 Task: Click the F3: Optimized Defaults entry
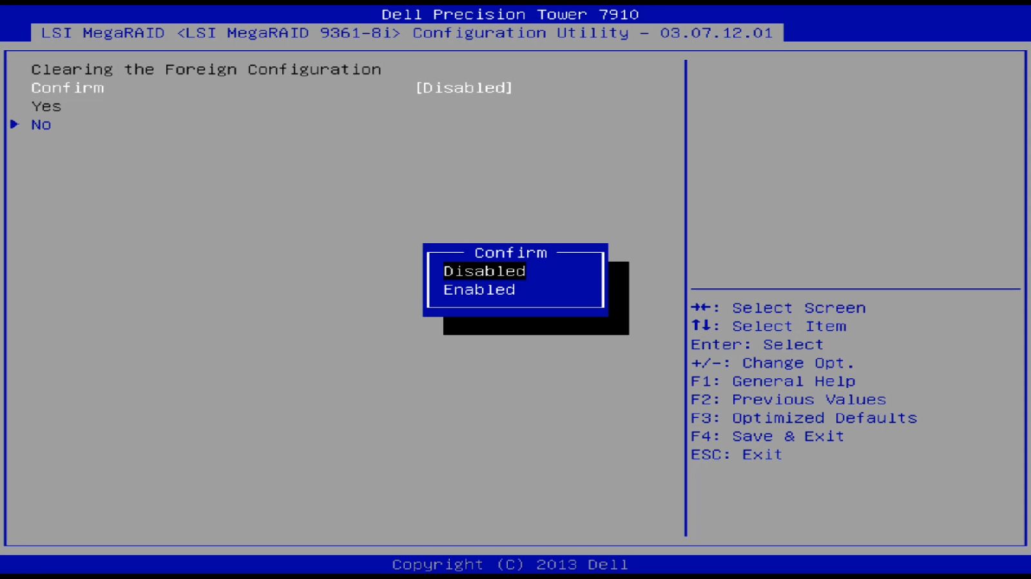pyautogui.click(x=804, y=418)
